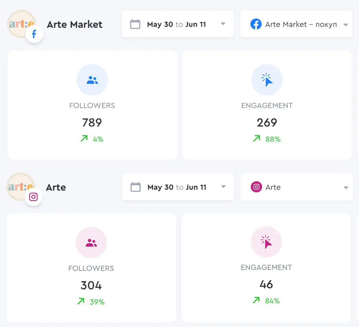This screenshot has height=327, width=359.
Task: Click the 269 engagement value
Action: (267, 122)
